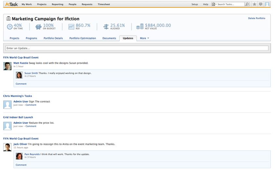Click the 40% On Time value
The height and width of the screenshot is (170, 276).
pos(18,26)
